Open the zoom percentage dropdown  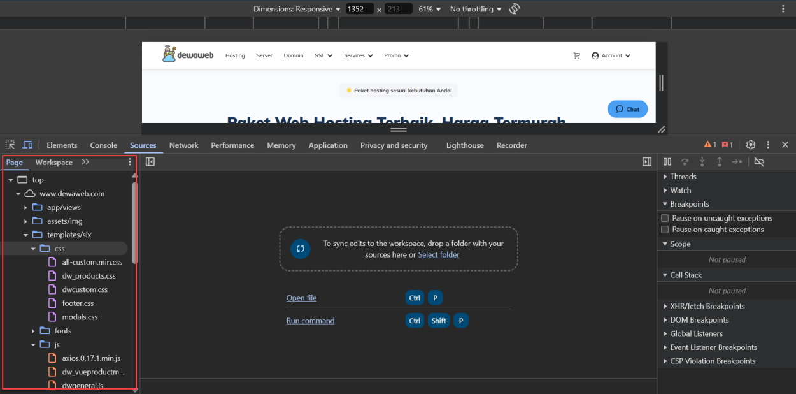point(430,9)
